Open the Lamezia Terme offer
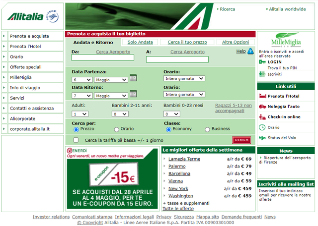The image size is (318, 226). 184,159
